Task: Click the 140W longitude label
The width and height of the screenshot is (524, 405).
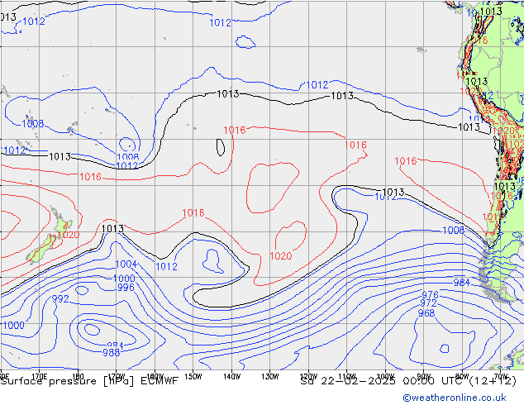Action: (231, 376)
